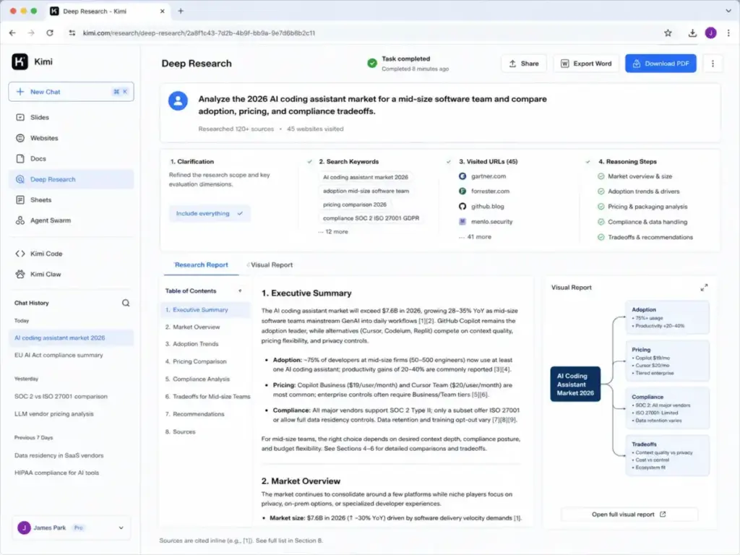Toggle the Include everything option
This screenshot has height=555, width=740.
[210, 213]
